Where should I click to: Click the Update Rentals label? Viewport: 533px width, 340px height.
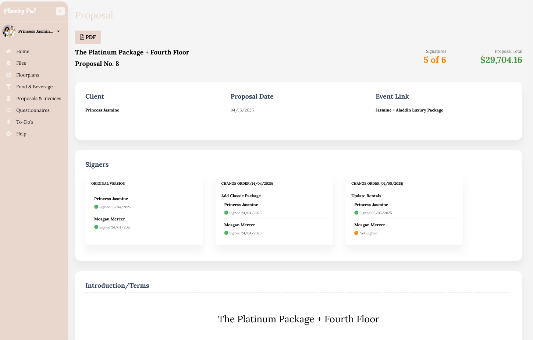(x=366, y=196)
